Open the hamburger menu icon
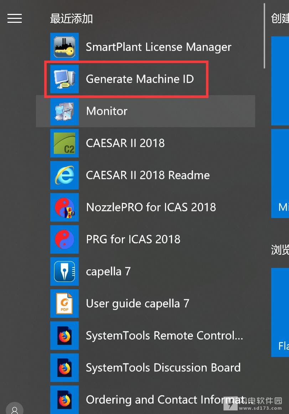Screen dimensions: 289x414 (x=15, y=19)
